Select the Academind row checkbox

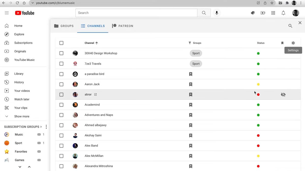(61, 105)
